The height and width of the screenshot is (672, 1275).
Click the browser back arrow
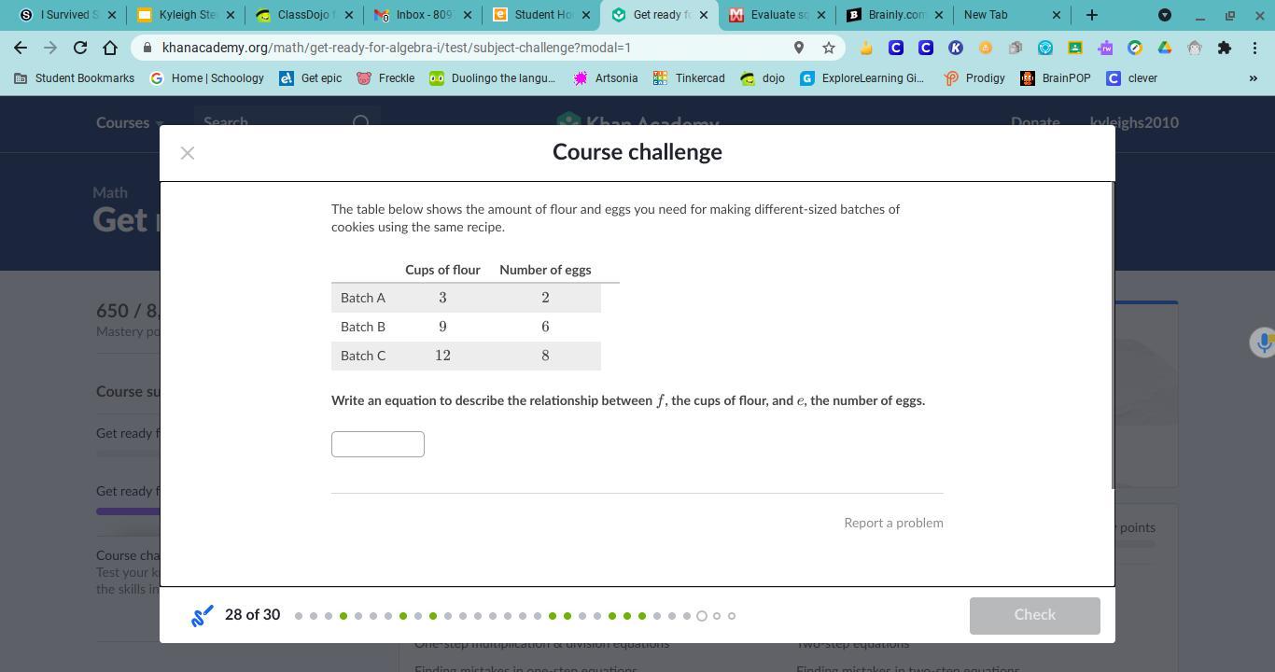[21, 48]
